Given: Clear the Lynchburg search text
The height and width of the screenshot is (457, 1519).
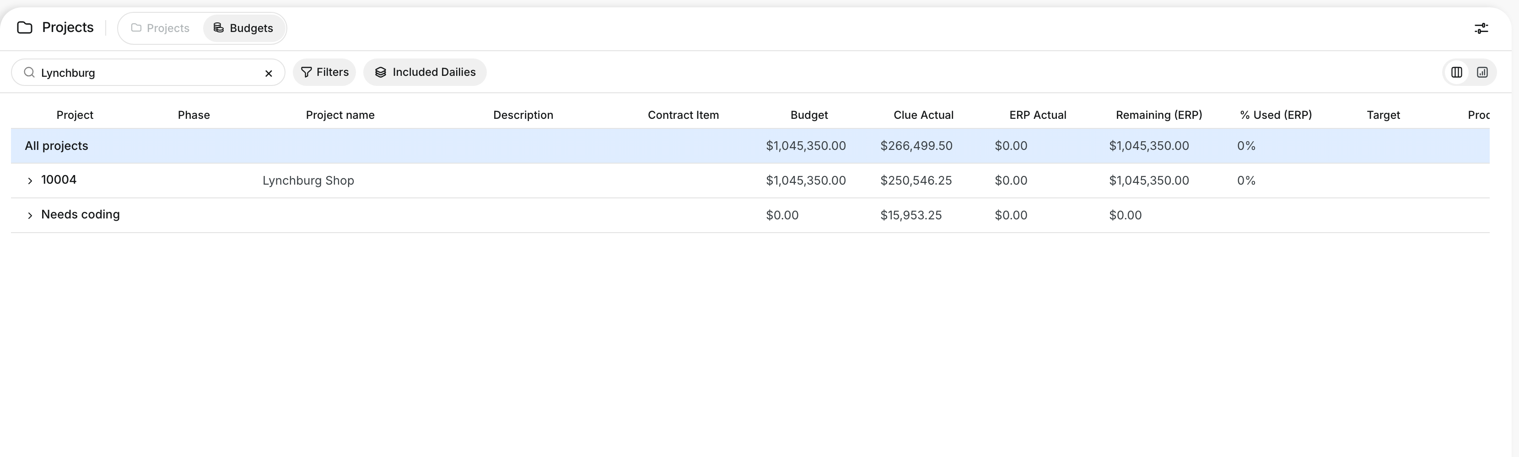Looking at the screenshot, I should pyautogui.click(x=268, y=73).
